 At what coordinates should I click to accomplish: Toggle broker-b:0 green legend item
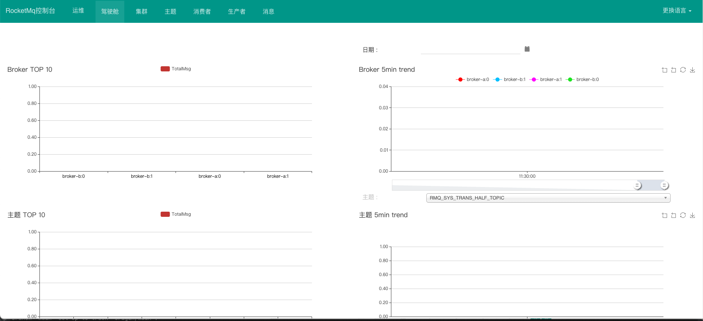(x=582, y=80)
